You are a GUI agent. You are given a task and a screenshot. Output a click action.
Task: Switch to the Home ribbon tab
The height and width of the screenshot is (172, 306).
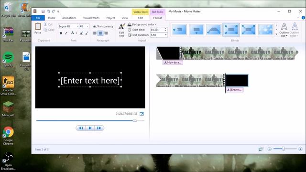pos(52,18)
